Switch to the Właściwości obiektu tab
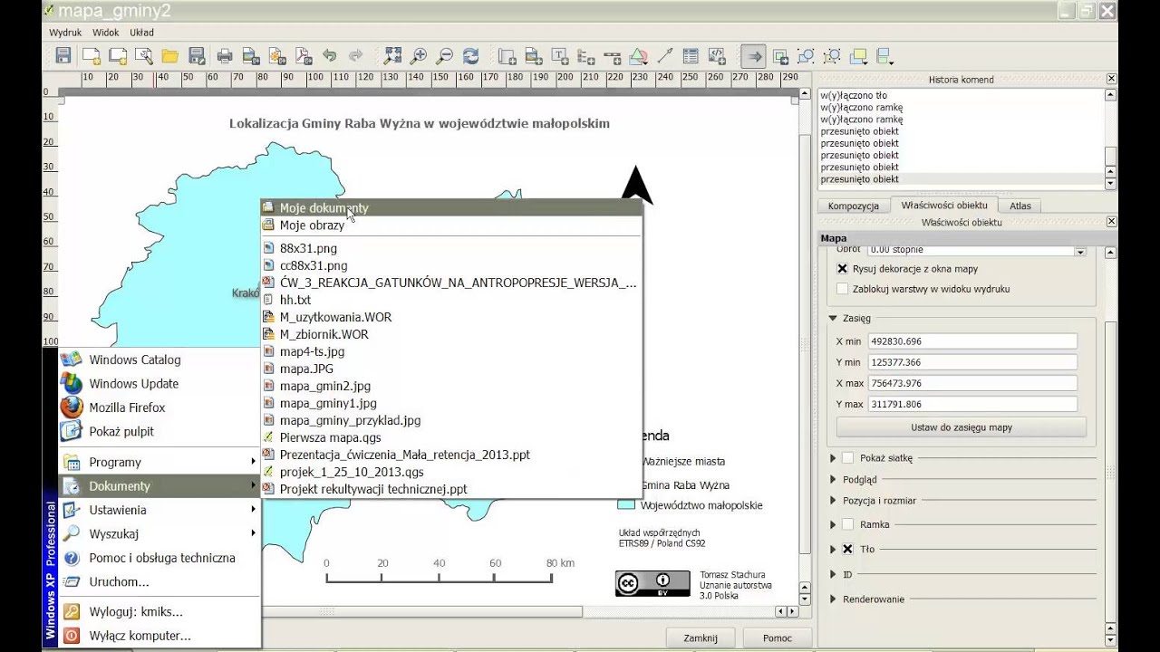 coord(944,205)
